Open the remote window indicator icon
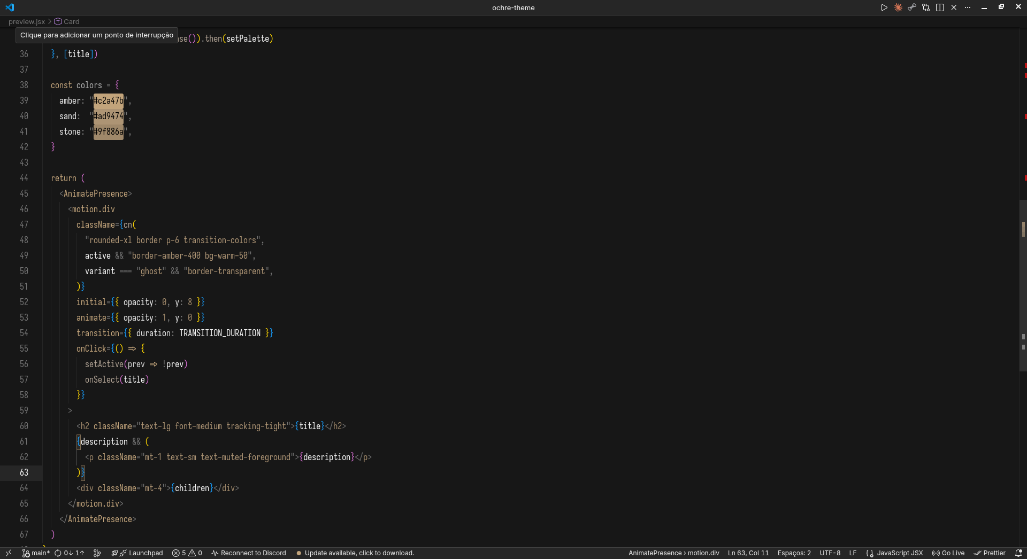 pos(9,553)
